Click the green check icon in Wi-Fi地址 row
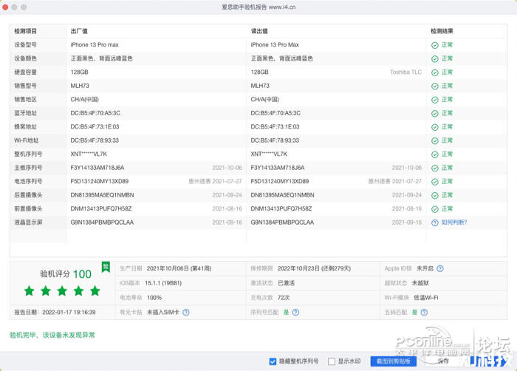Screen dimensions: 517x371 435,141
